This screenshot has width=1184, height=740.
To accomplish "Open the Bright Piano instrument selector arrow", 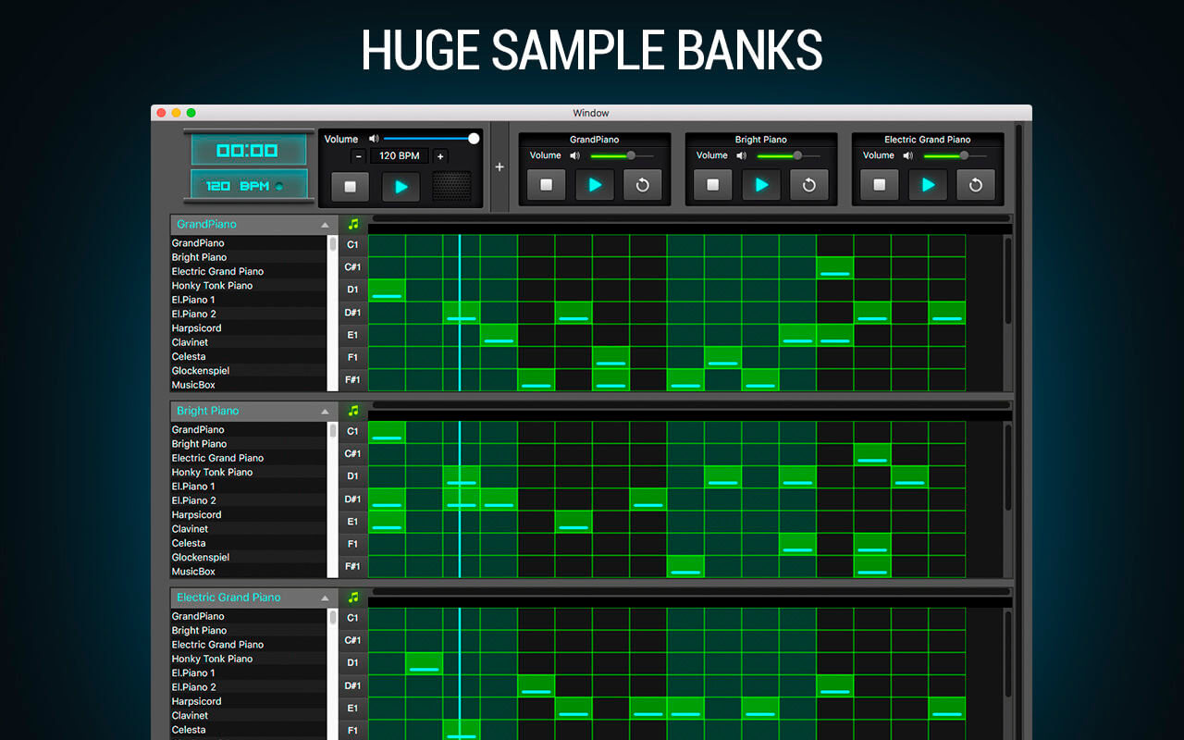I will pos(325,412).
